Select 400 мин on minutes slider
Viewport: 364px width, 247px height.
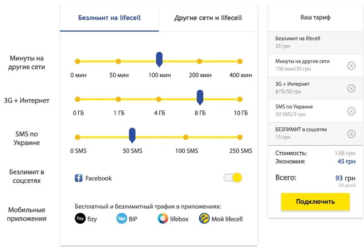240,62
